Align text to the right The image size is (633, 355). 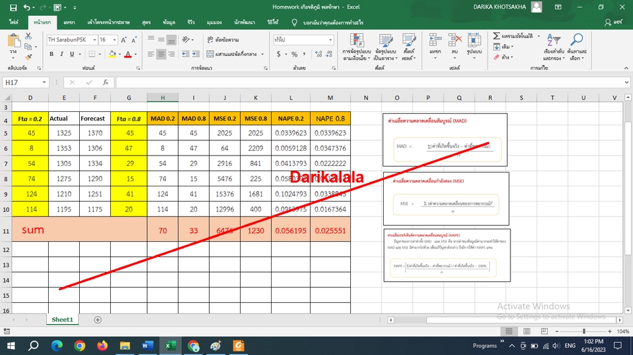(171, 54)
